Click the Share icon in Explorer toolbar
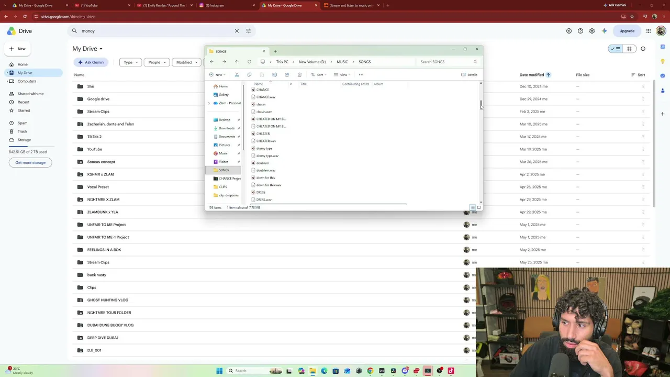Viewport: 670px width, 377px height. tap(287, 75)
